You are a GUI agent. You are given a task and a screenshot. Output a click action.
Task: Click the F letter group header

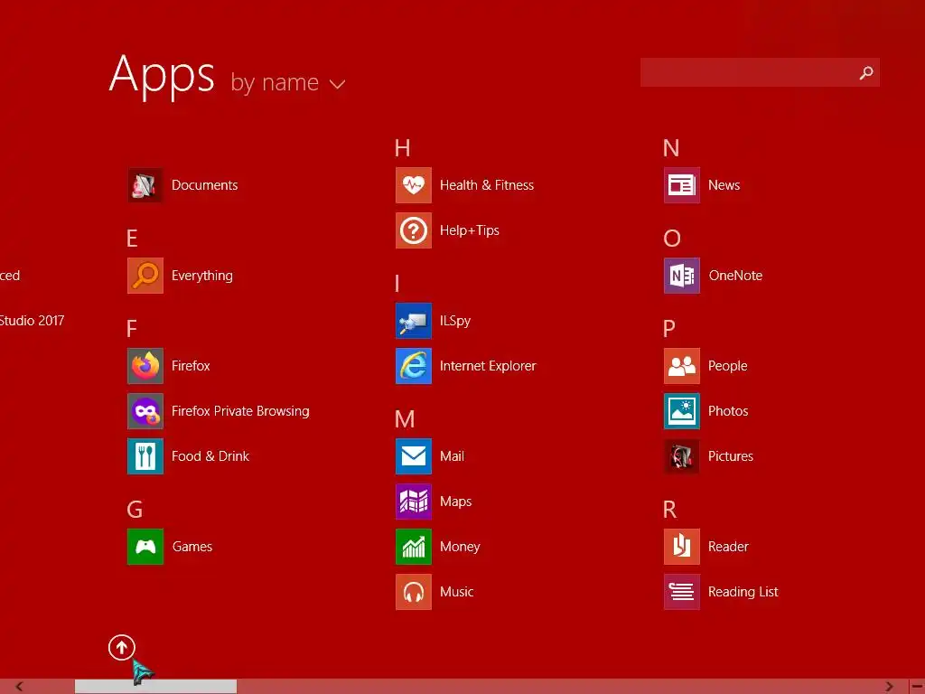tap(132, 329)
